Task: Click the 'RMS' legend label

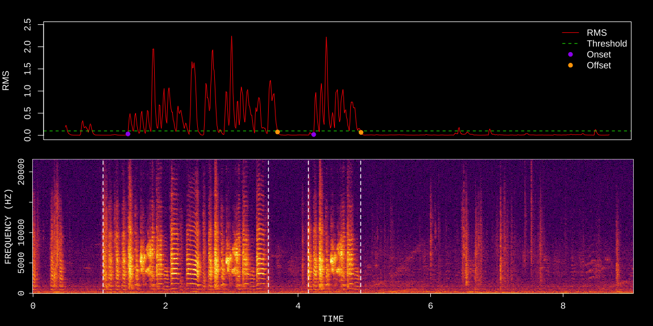Action: (x=596, y=32)
